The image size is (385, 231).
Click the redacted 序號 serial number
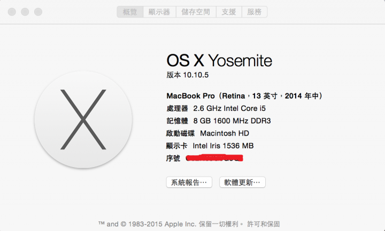click(214, 158)
